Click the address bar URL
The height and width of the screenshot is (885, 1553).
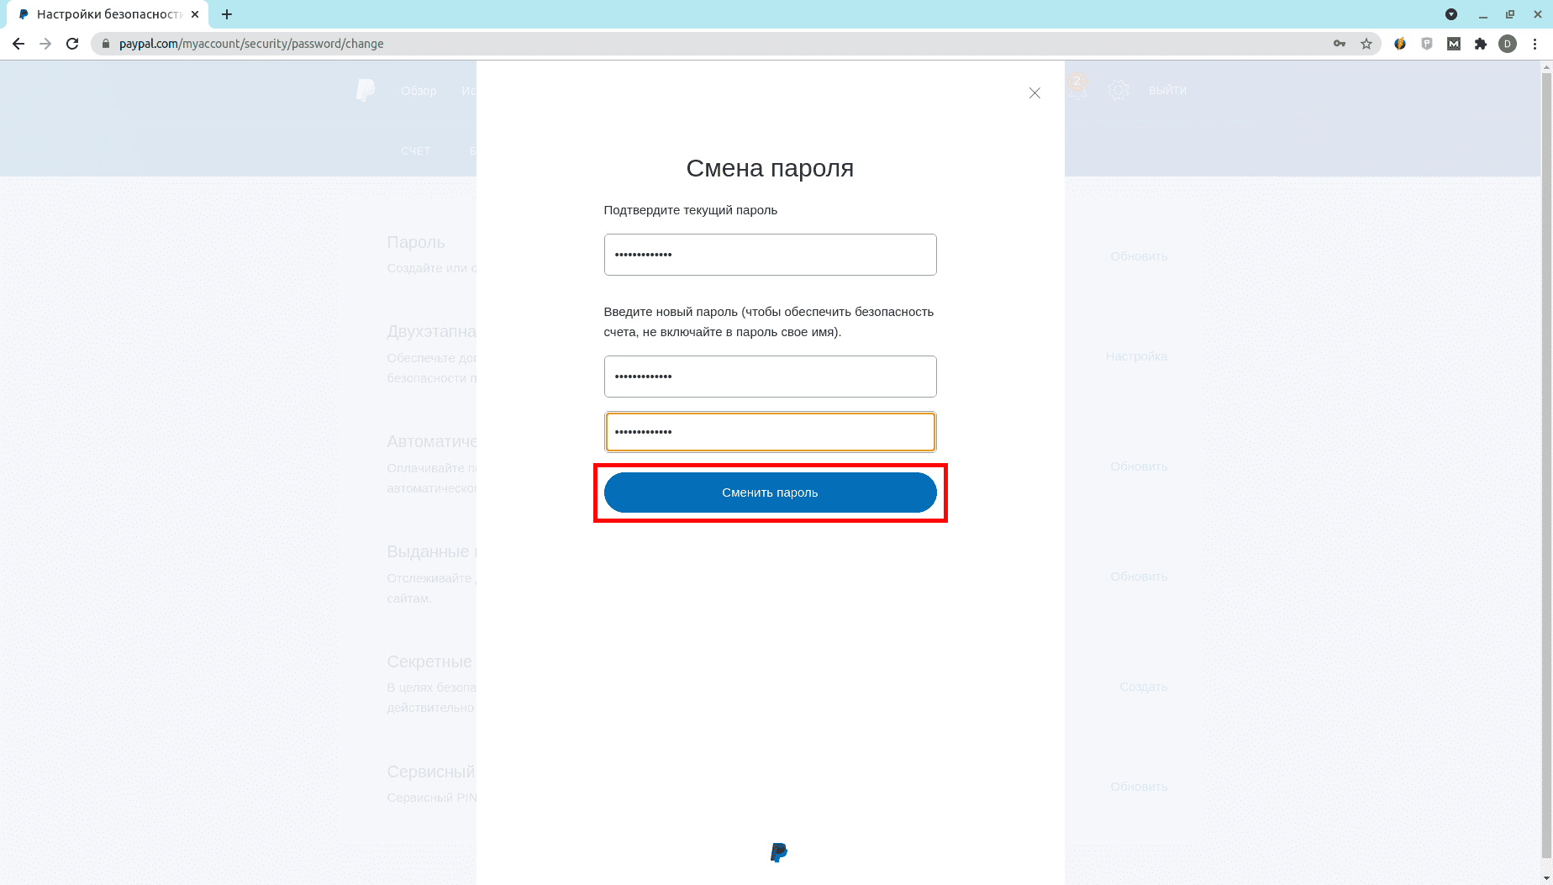click(x=250, y=44)
